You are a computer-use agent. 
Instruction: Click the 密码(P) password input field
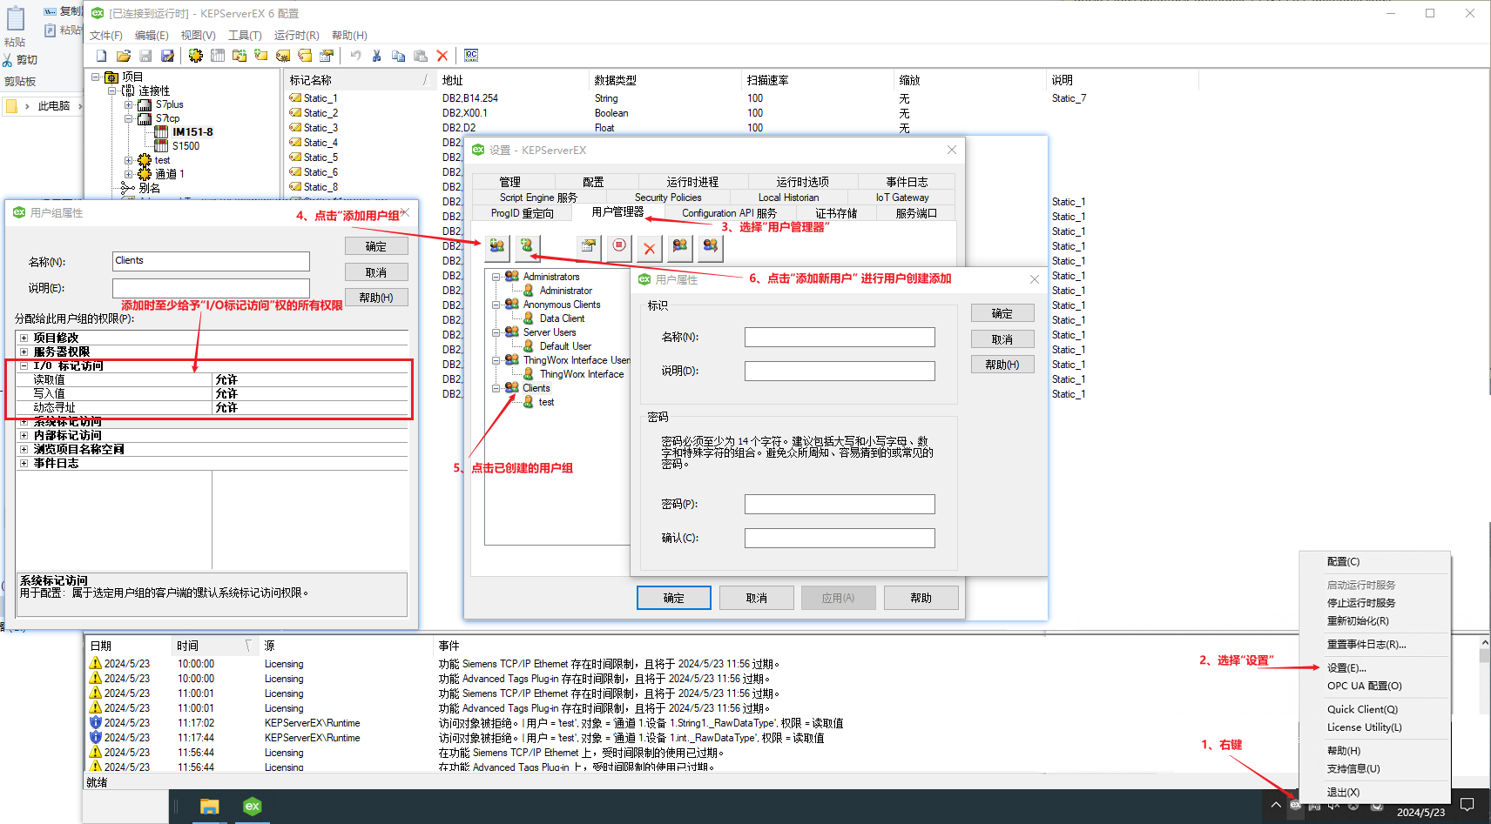click(x=839, y=505)
